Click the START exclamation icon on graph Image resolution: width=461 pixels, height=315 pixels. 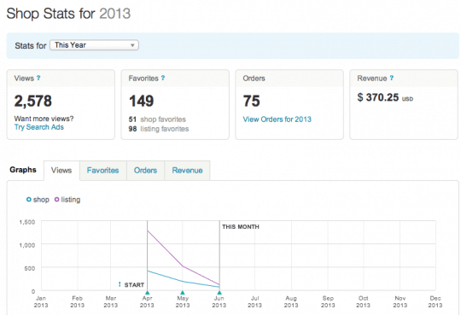120,284
